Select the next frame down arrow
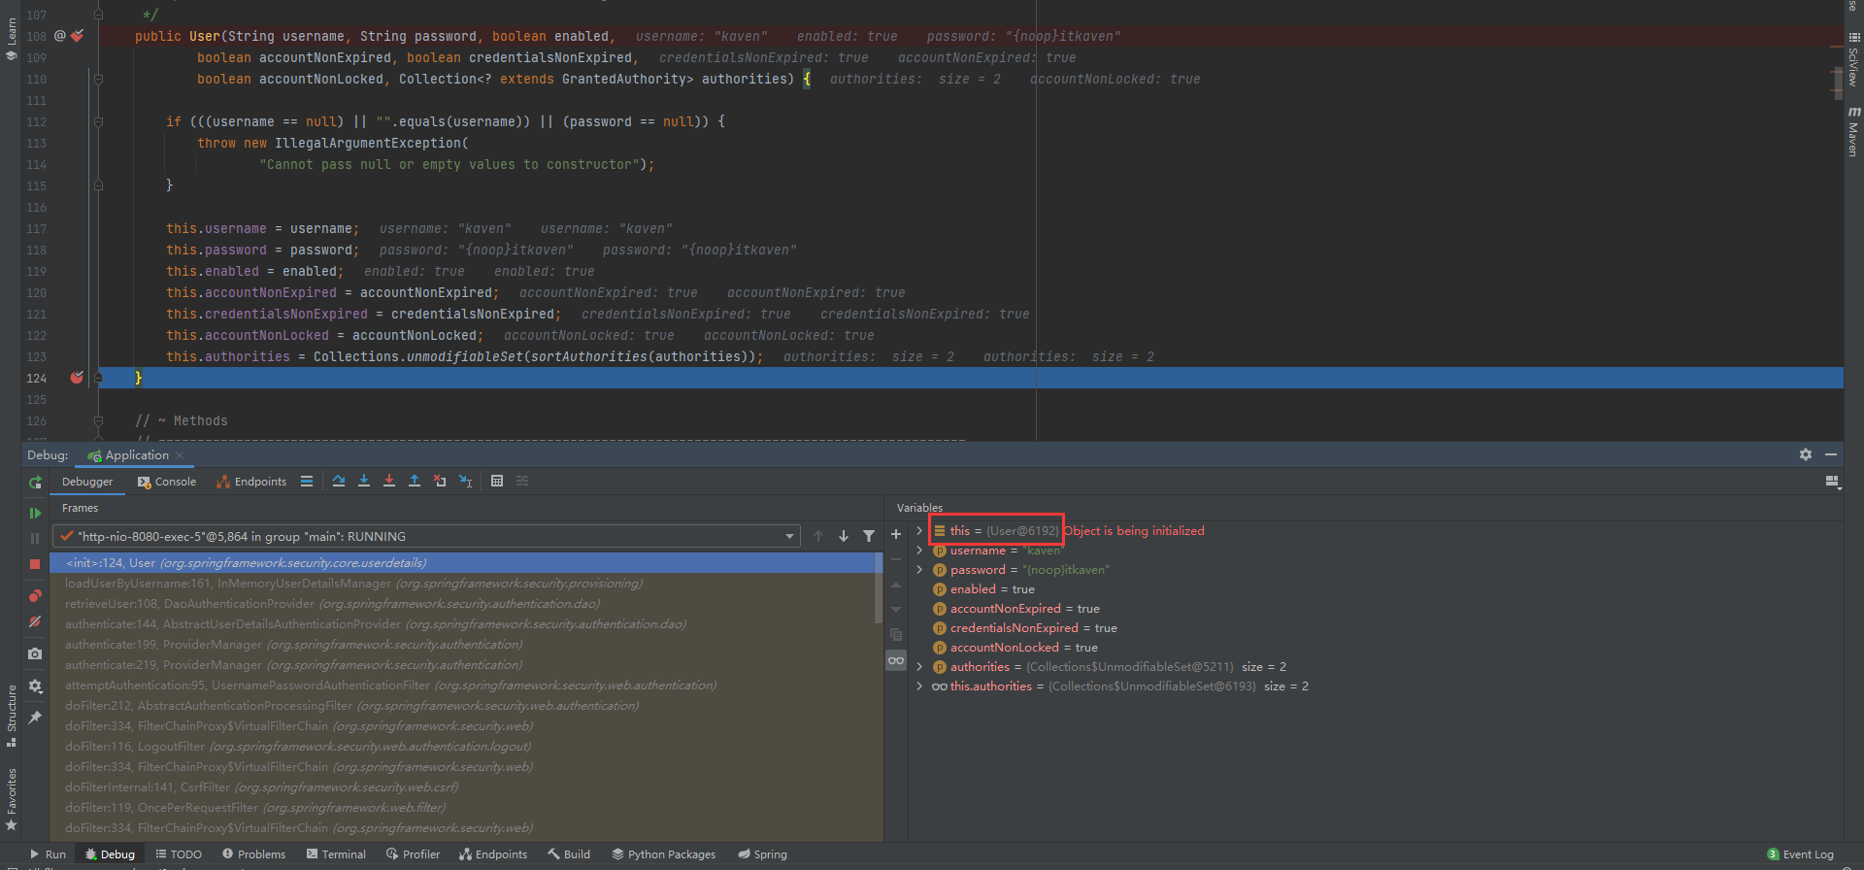 pyautogui.click(x=844, y=536)
